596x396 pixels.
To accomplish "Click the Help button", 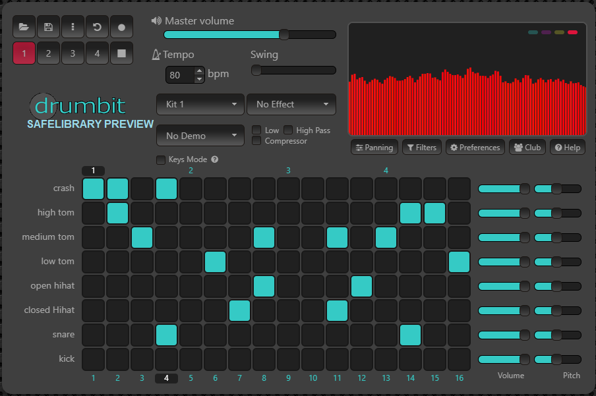I will click(x=567, y=147).
